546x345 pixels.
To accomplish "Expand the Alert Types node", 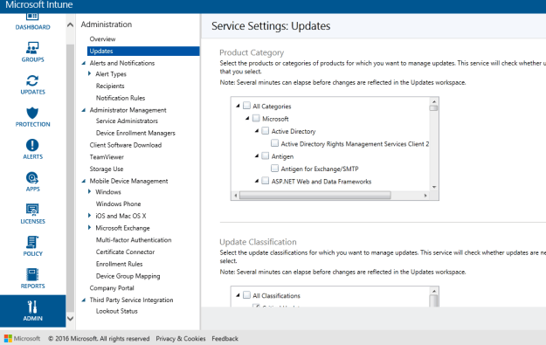I will click(89, 74).
